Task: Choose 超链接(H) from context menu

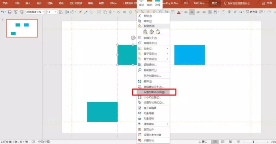Action: (153, 65)
